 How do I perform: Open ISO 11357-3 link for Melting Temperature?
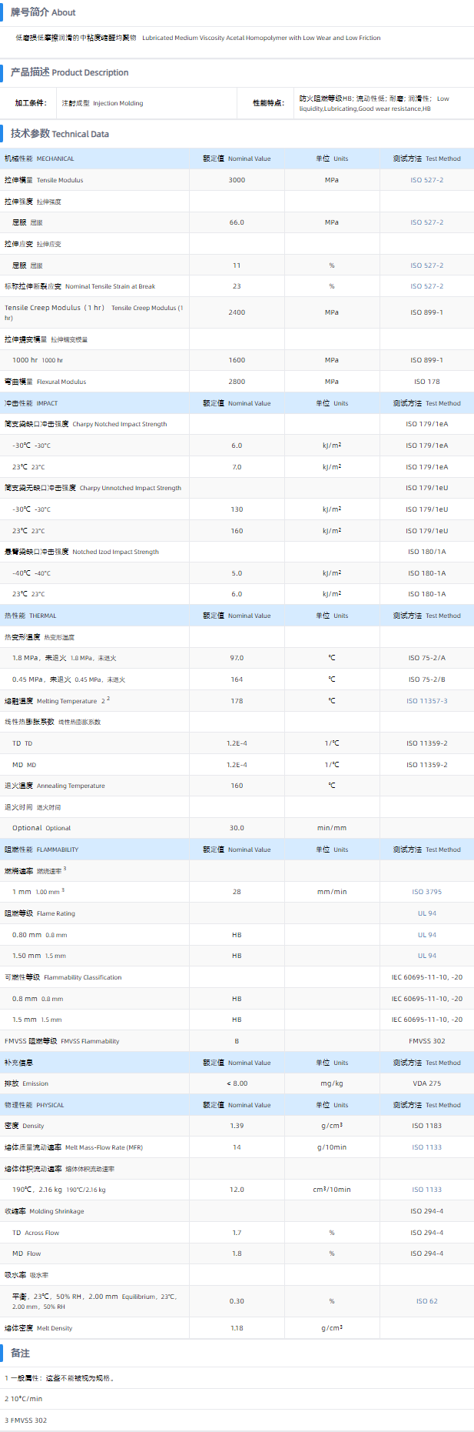pos(426,701)
